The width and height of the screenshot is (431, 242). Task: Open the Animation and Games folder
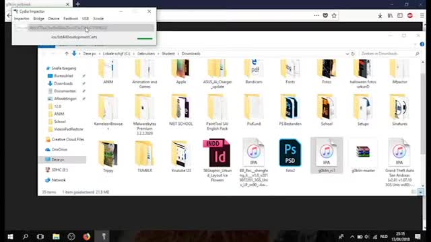(145, 74)
